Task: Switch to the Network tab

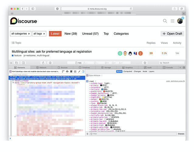Action: [41, 67]
